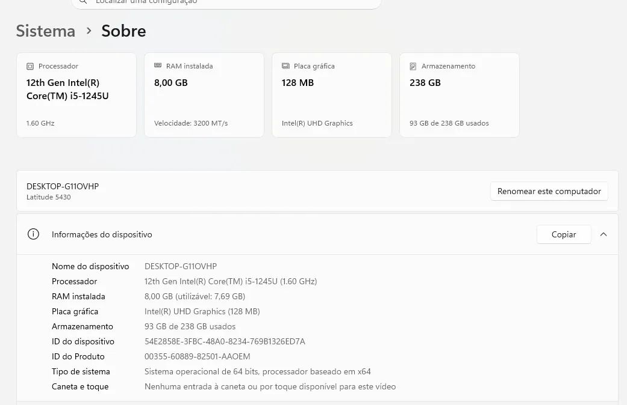627x405 pixels.
Task: Click the RAM instalada memory icon
Action: 158,65
